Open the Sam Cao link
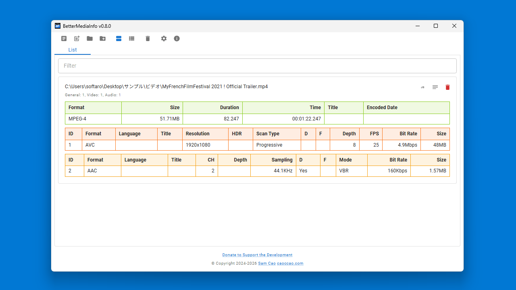Screen dimensions: 516x290 (266, 263)
